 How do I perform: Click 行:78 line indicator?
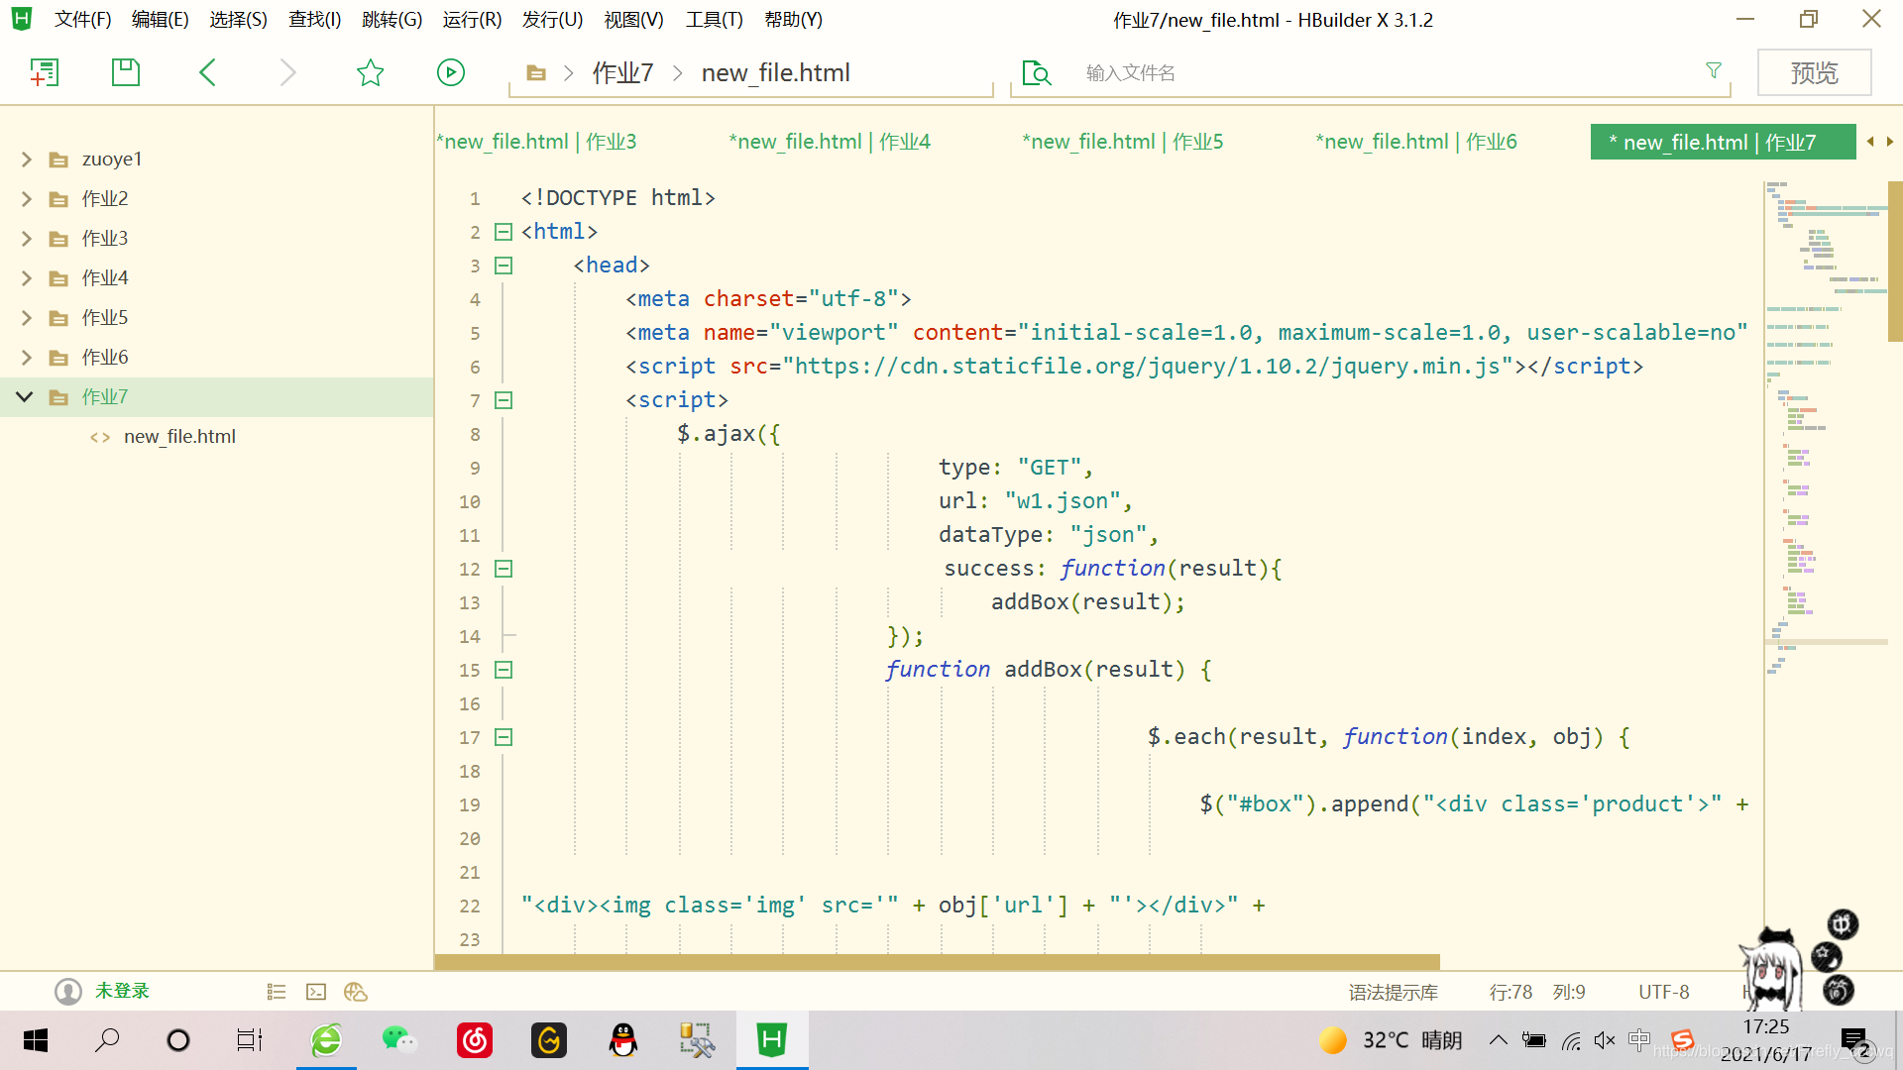(x=1511, y=992)
